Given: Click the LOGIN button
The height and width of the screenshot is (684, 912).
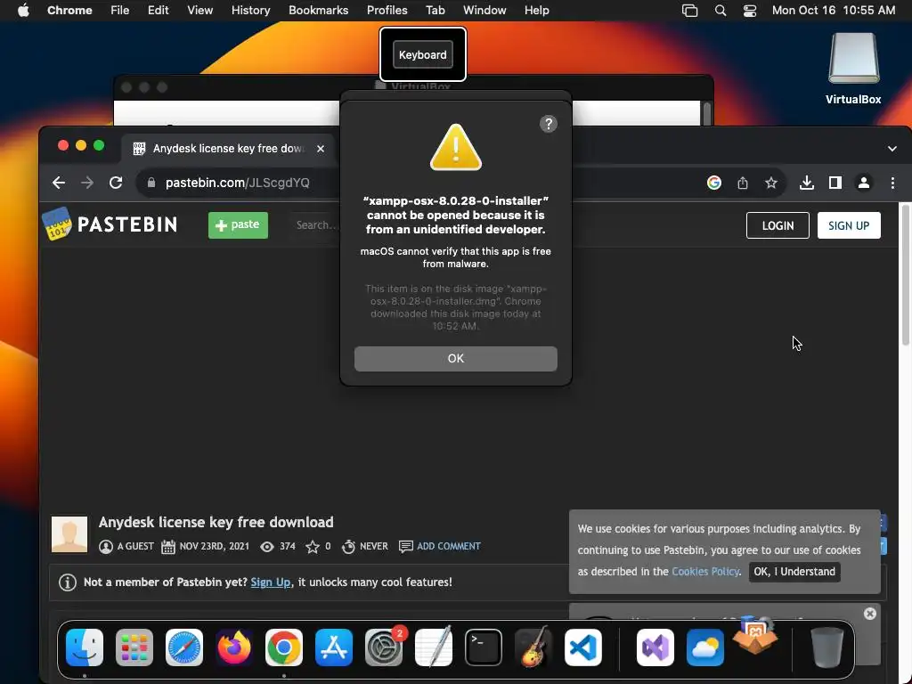Looking at the screenshot, I should point(778,225).
